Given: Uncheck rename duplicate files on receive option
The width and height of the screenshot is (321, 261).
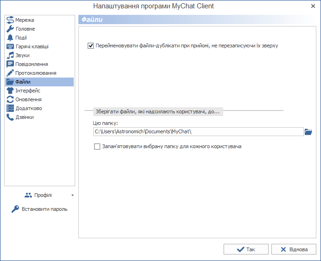Looking at the screenshot, I should click(91, 46).
